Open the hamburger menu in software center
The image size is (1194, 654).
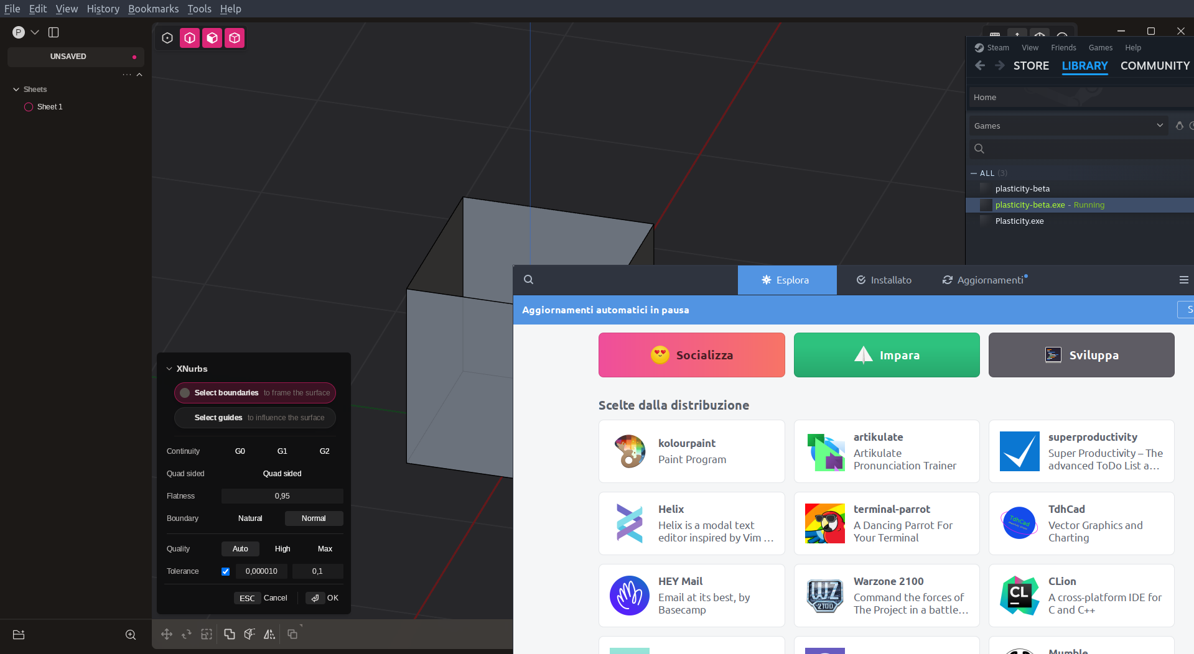(1183, 280)
